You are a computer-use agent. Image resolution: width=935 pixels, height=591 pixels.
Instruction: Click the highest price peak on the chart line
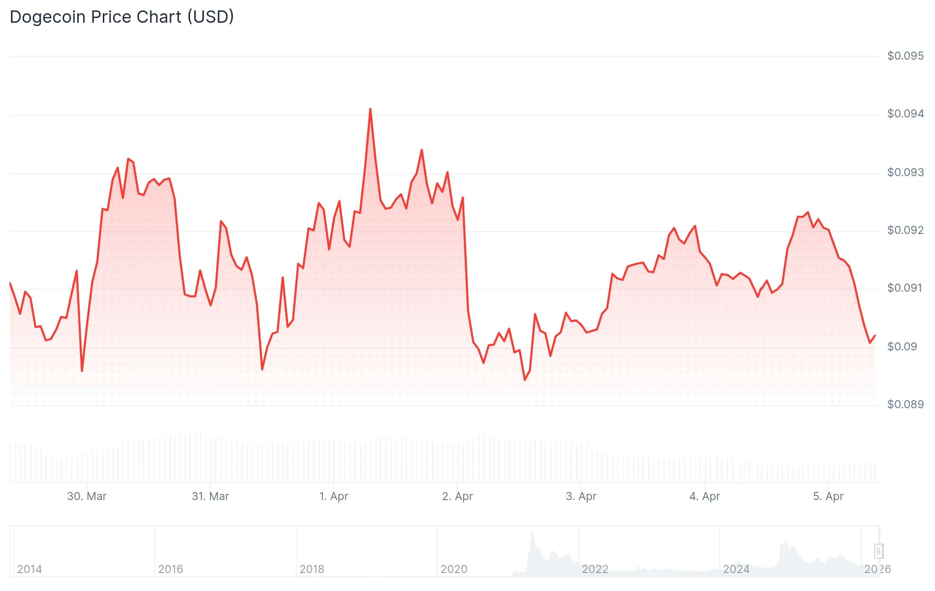[x=370, y=109]
